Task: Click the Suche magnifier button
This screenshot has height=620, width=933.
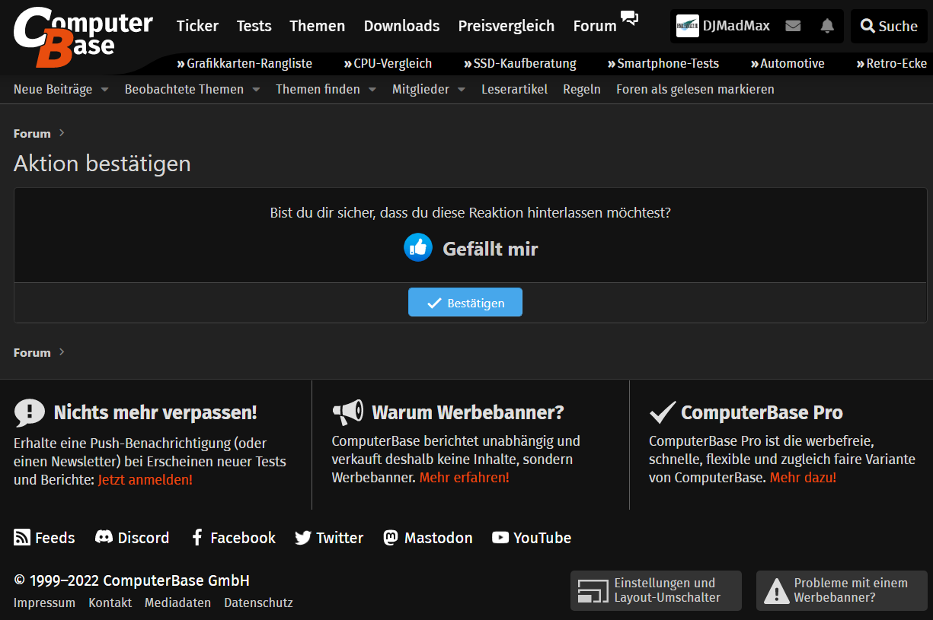Action: pos(889,26)
